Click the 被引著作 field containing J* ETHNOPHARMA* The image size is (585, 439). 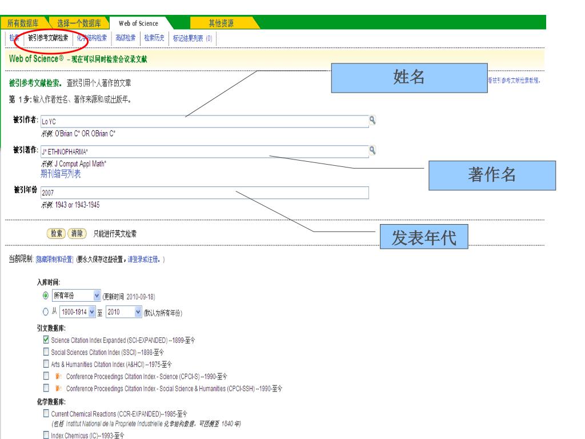tap(205, 151)
